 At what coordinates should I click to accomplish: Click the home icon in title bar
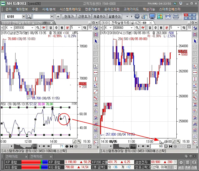(175, 4)
